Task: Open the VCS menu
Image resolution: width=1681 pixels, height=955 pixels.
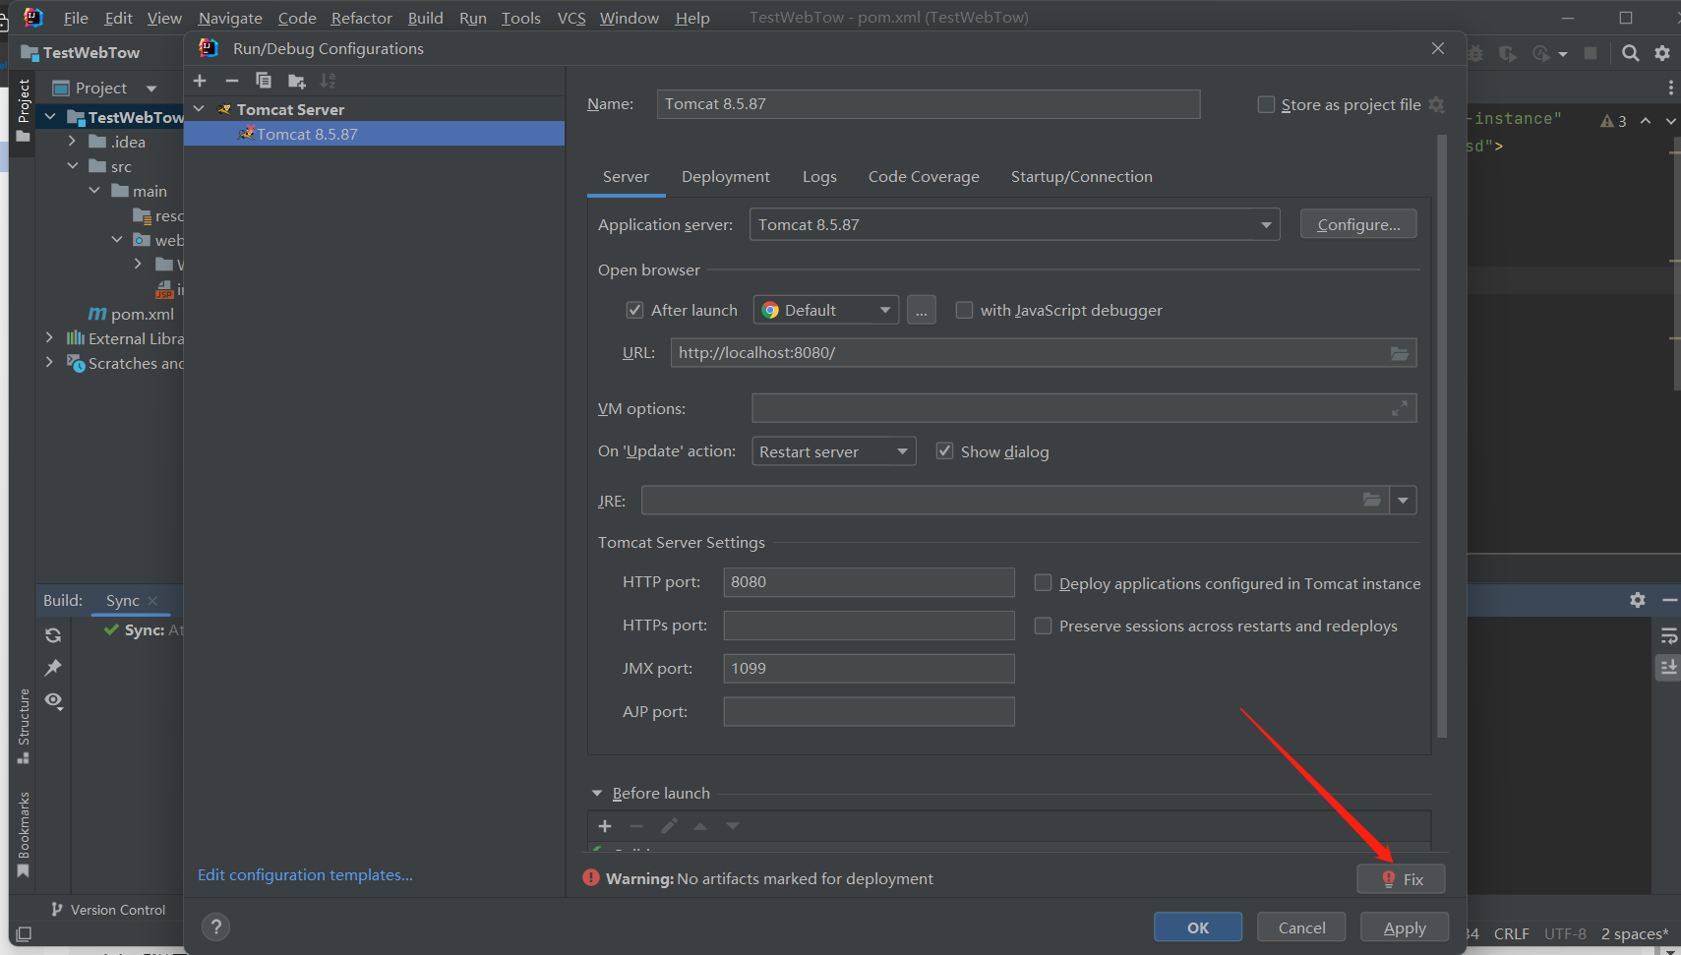Action: click(x=571, y=18)
